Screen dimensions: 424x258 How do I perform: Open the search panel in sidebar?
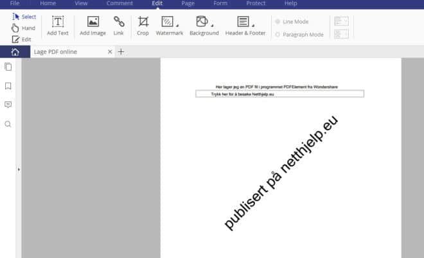[8, 125]
